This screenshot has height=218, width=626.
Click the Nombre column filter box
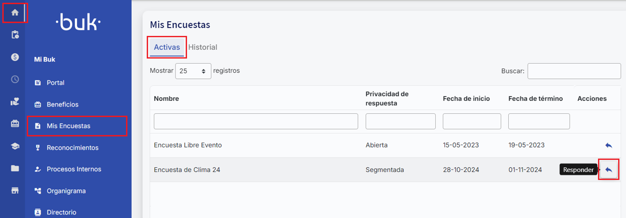pyautogui.click(x=256, y=121)
